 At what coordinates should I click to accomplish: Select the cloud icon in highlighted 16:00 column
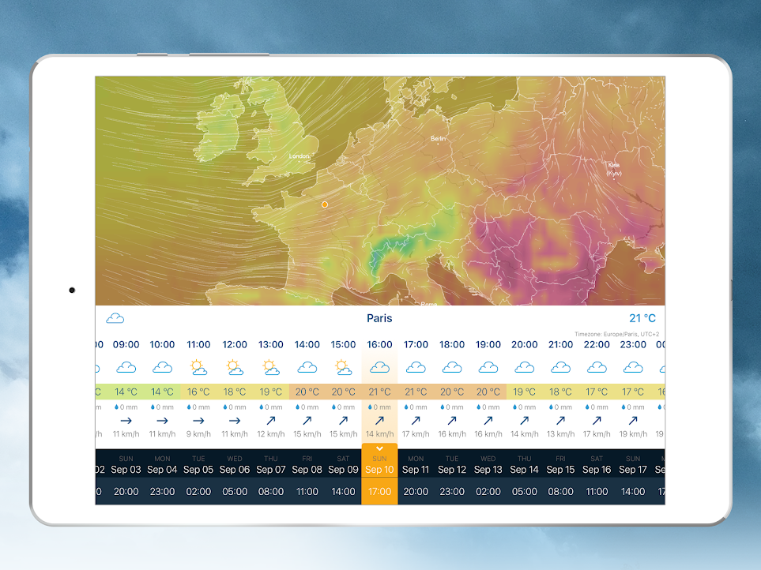click(x=379, y=367)
